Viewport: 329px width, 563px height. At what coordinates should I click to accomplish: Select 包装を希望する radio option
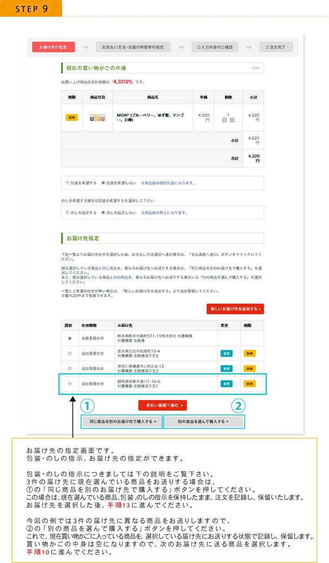pos(68,183)
